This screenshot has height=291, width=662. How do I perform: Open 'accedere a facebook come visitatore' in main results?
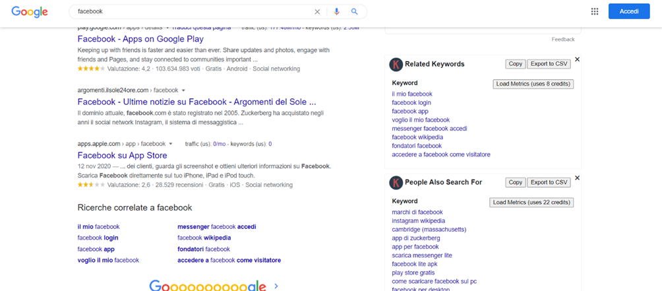[x=229, y=260]
